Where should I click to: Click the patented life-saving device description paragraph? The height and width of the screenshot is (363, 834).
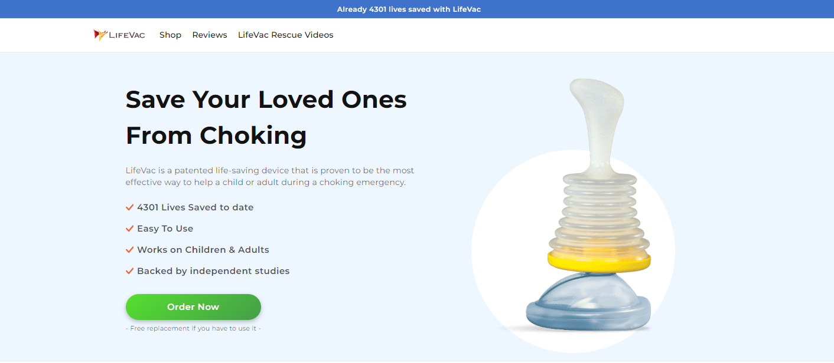[x=270, y=176]
